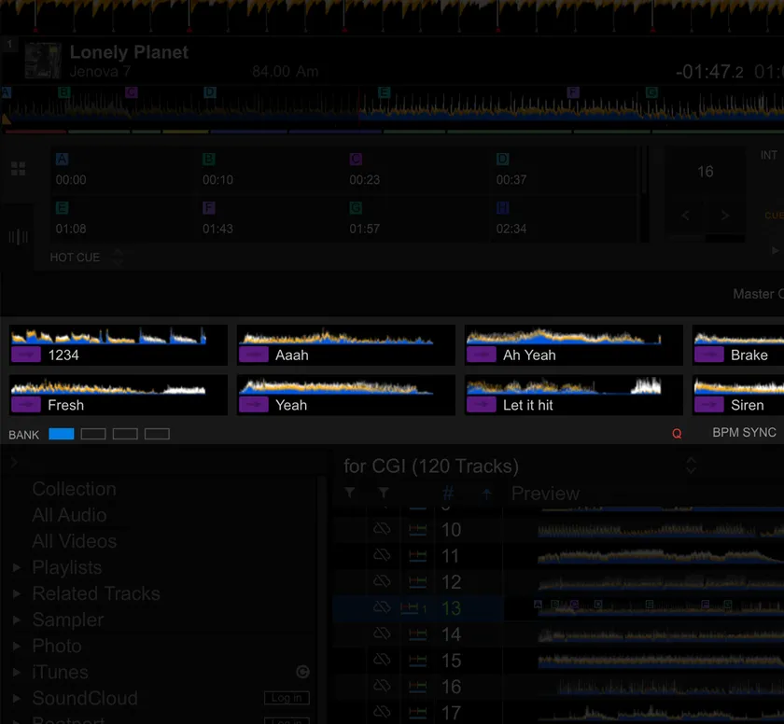Expand the Playlists tree node
Viewport: 784px width, 724px height.
tap(17, 568)
